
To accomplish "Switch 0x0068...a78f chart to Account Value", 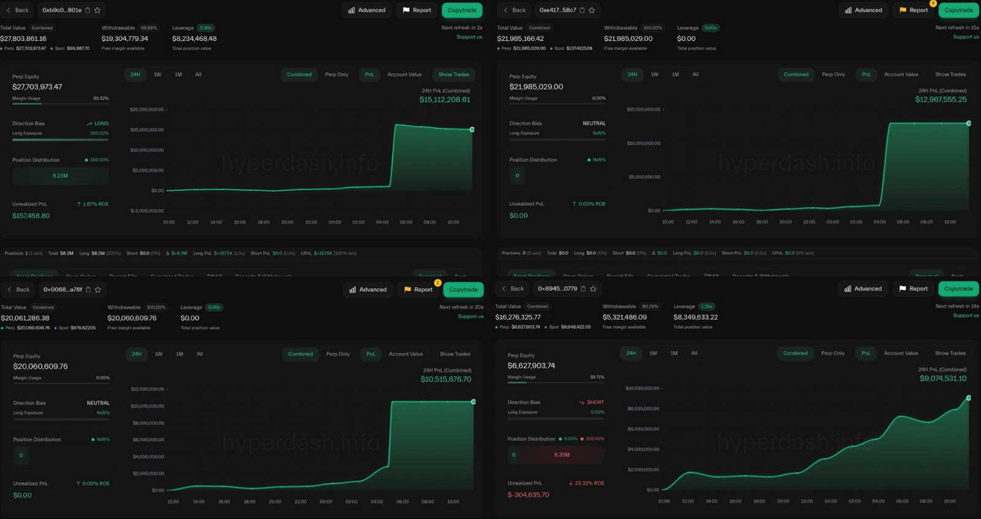I will (405, 354).
